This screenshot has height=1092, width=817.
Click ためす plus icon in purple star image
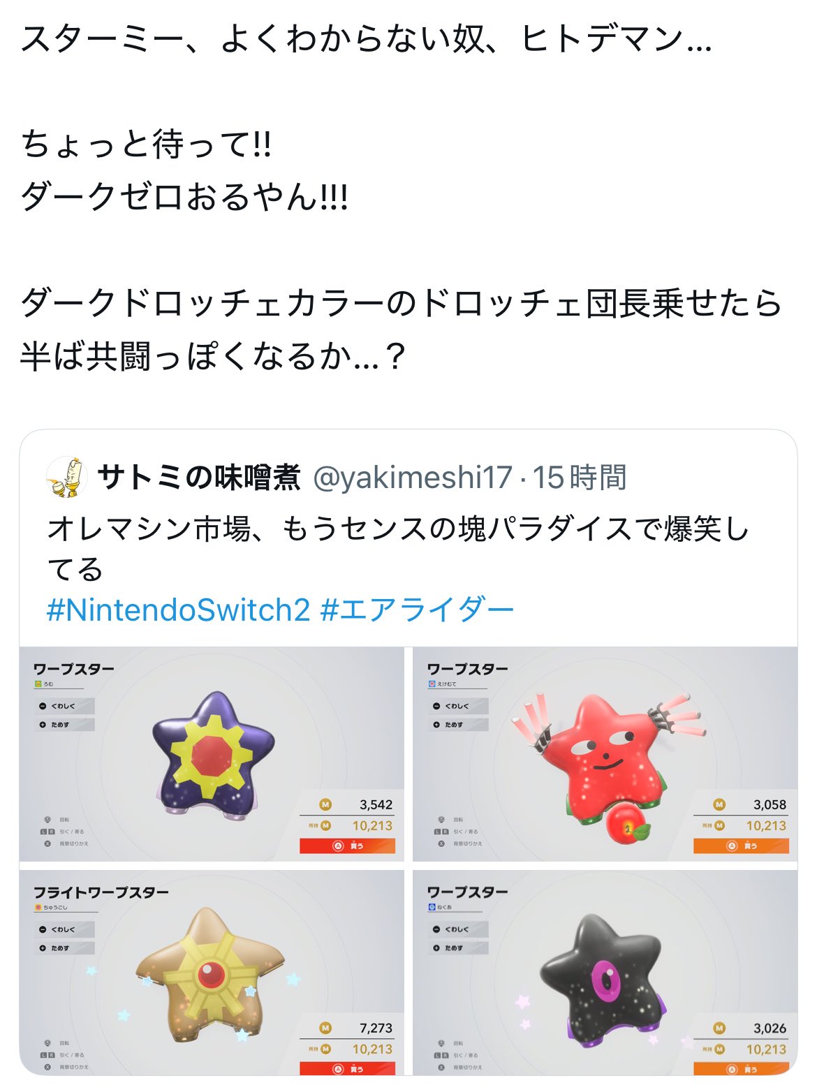click(43, 725)
